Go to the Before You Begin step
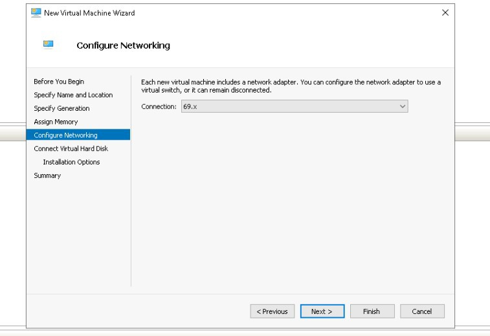 coord(59,82)
